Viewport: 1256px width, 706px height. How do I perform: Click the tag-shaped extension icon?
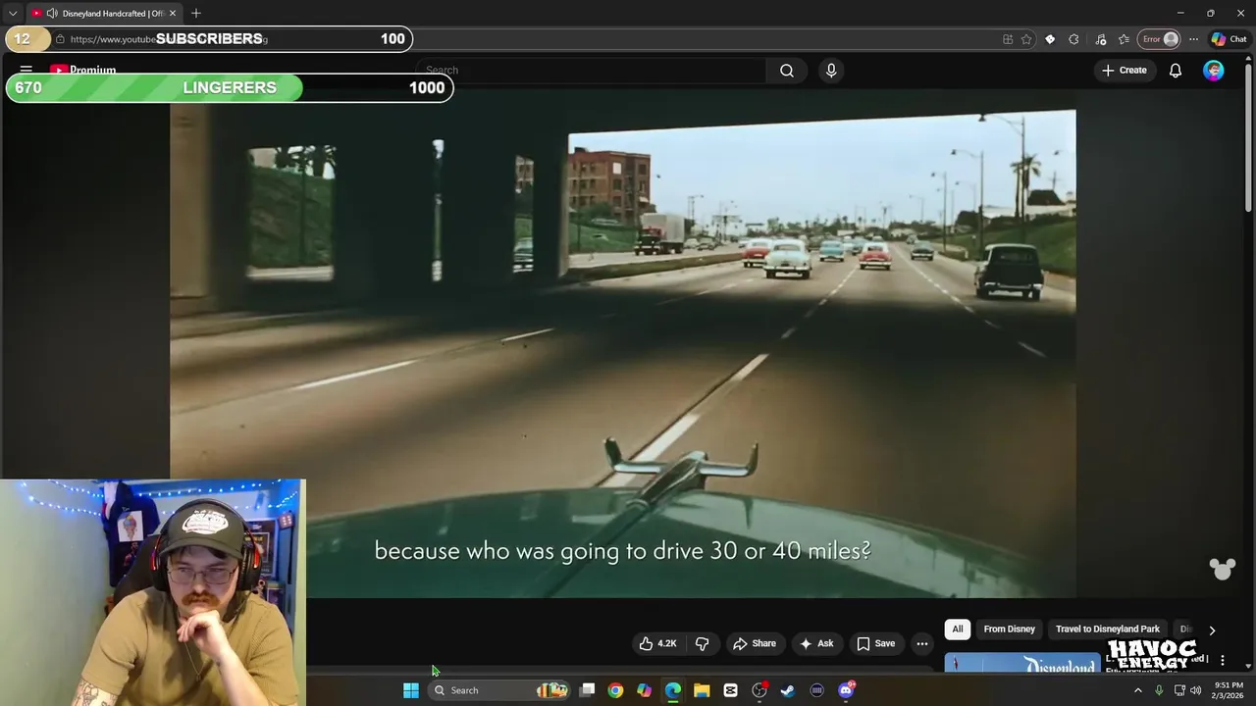[x=1050, y=39]
